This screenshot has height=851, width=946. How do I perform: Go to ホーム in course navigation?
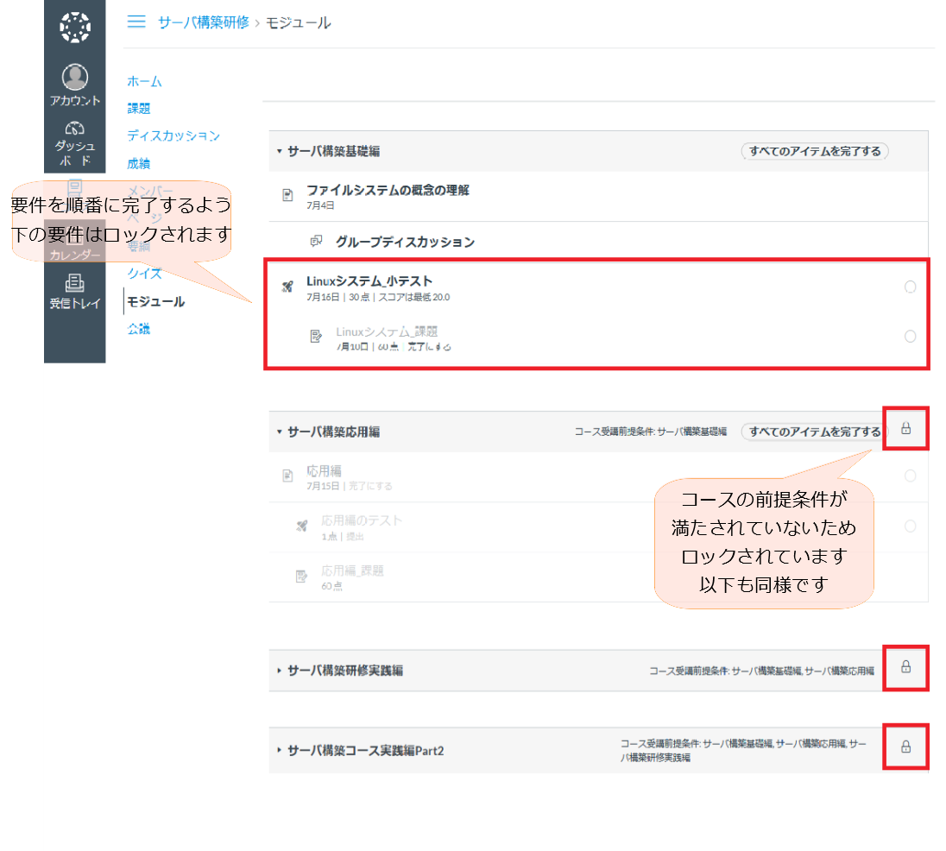coord(144,81)
